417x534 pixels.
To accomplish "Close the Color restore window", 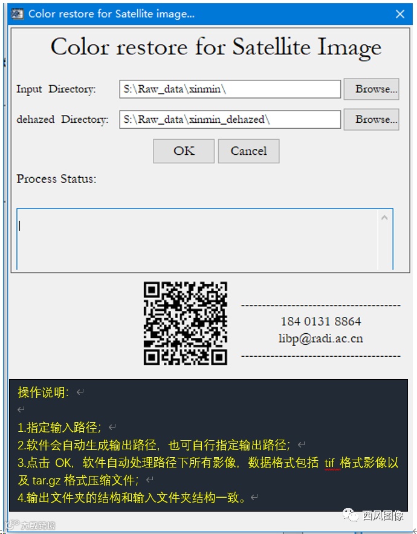I will [400, 14].
